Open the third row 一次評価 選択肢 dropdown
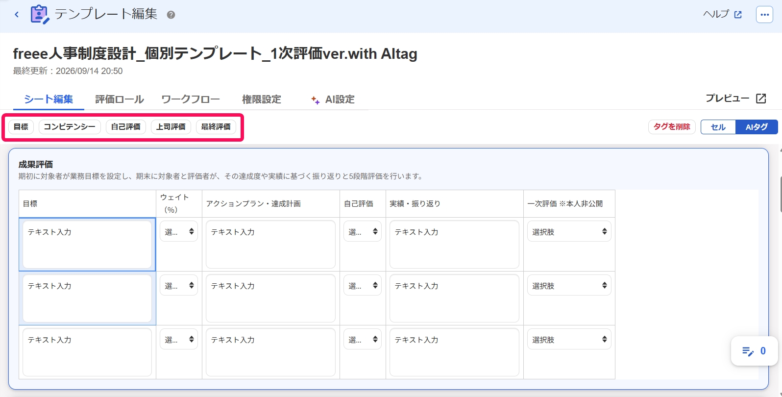Image resolution: width=782 pixels, height=397 pixels. [x=569, y=339]
